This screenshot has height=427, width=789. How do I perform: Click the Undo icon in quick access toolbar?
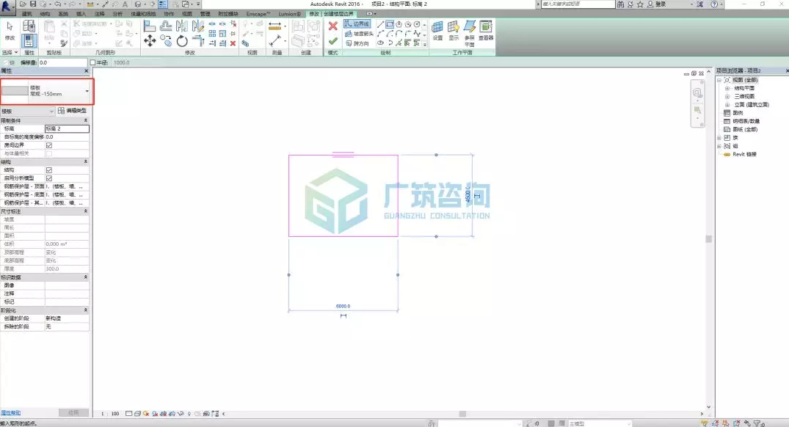(58, 4)
